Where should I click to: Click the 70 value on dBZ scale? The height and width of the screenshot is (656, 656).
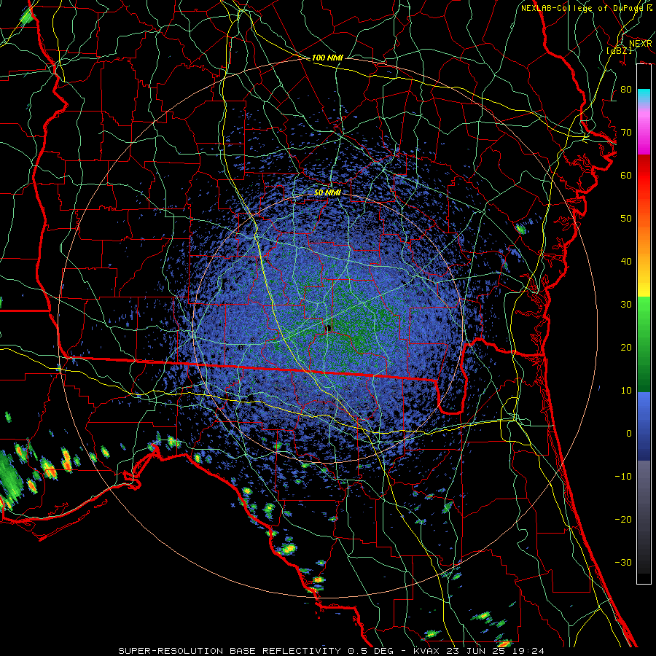click(x=626, y=132)
